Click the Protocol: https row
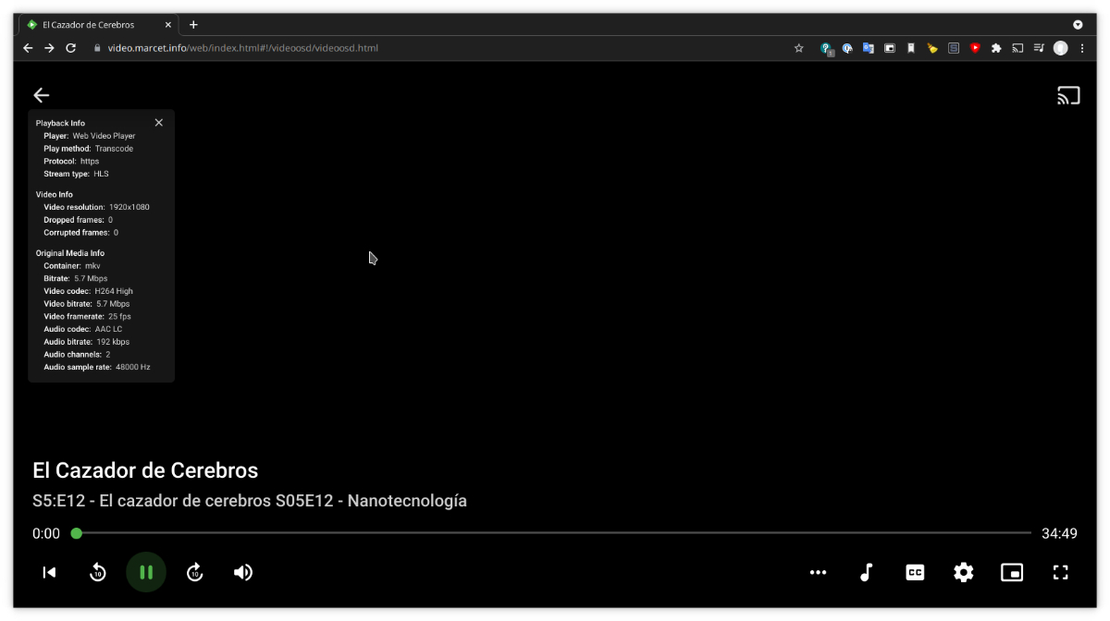The height and width of the screenshot is (621, 1110). click(x=71, y=161)
